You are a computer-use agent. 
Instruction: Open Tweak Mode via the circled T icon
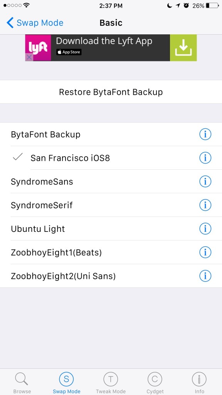pyautogui.click(x=111, y=379)
